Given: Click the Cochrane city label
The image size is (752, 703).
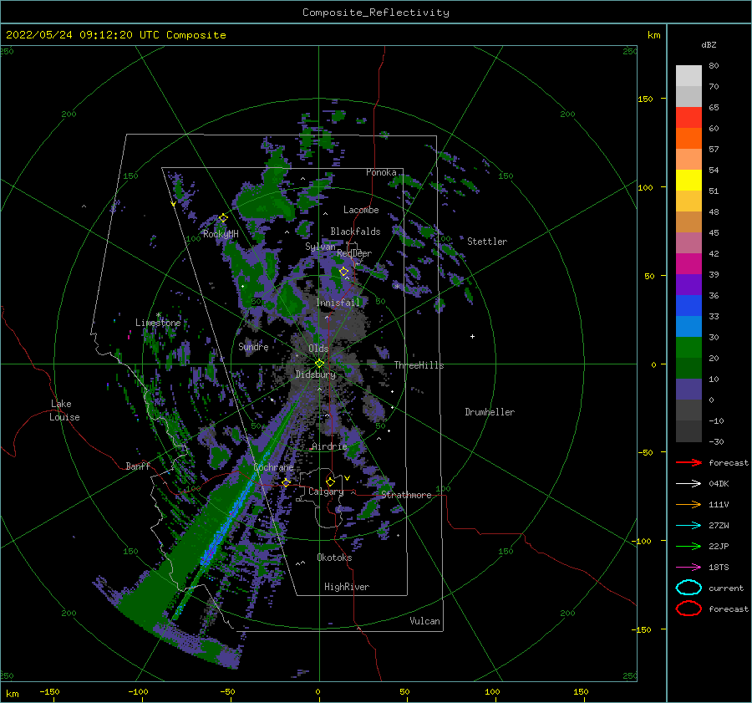Looking at the screenshot, I should [x=273, y=467].
